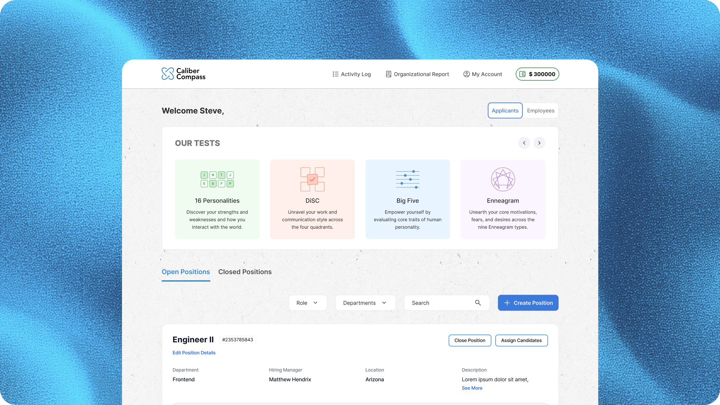Advance tests carousel with right arrow
Viewport: 720px width, 405px height.
click(539, 143)
